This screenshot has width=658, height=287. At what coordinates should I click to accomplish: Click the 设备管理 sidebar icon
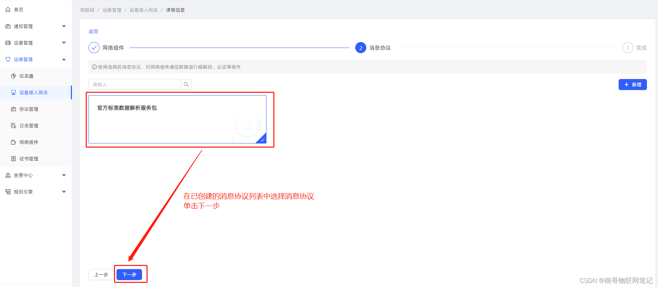click(x=8, y=43)
